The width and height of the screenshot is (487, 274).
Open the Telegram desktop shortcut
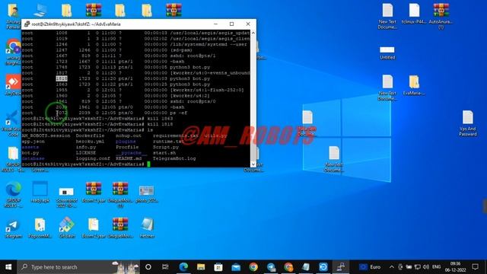pos(14,228)
